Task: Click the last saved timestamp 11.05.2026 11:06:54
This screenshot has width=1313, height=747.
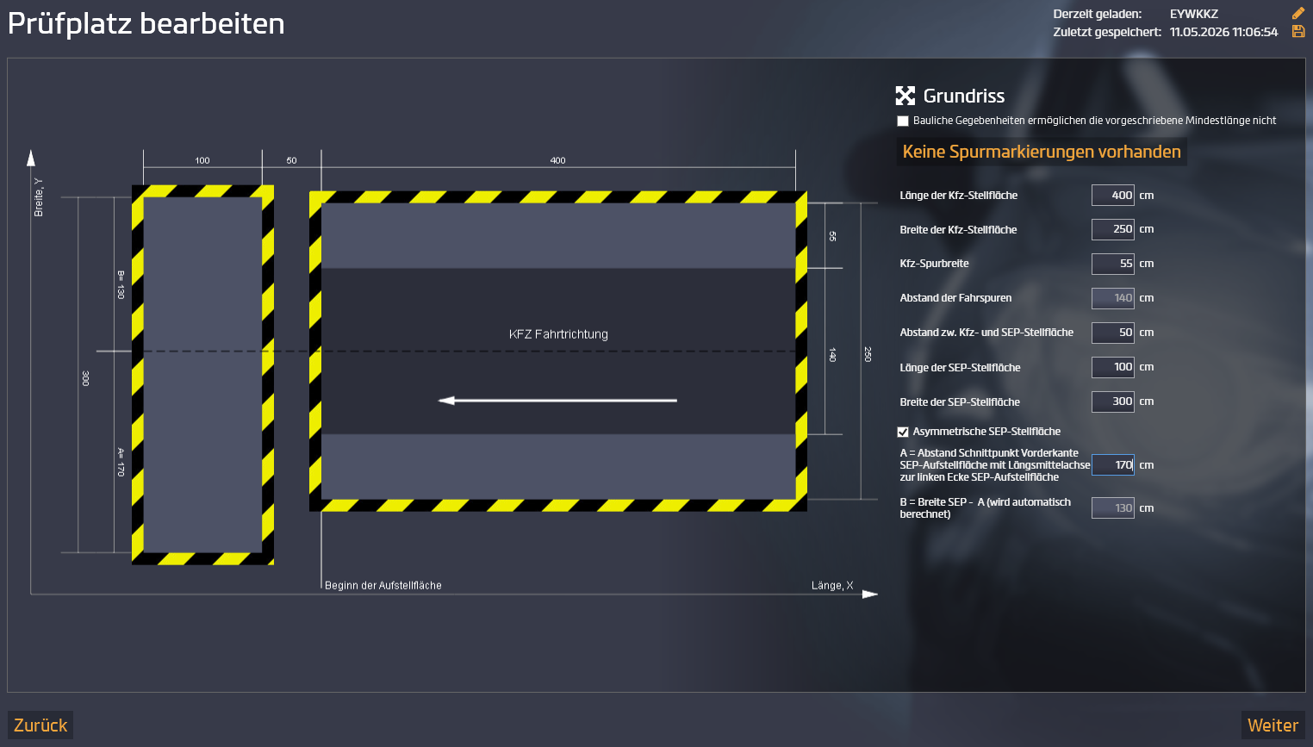Action: (x=1223, y=32)
